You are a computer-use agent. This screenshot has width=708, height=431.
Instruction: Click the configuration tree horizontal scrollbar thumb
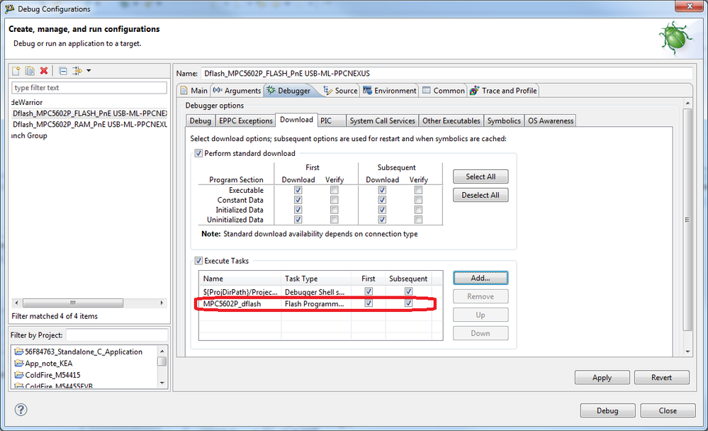(x=73, y=303)
